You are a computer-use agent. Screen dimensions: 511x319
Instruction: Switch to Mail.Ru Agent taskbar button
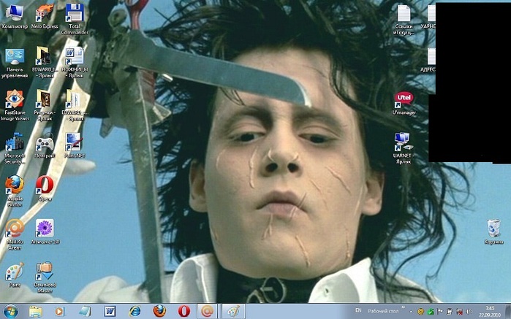pos(208,312)
